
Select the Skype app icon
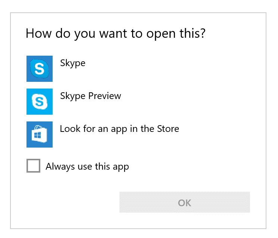coord(40,69)
